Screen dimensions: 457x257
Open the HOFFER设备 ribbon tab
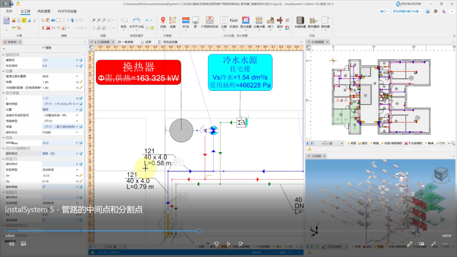[x=67, y=11]
